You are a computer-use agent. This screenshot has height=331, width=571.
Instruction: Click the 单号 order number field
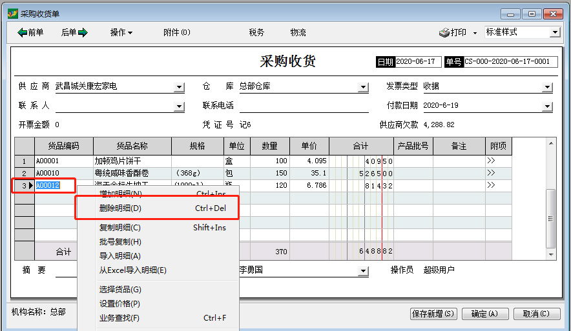point(510,61)
